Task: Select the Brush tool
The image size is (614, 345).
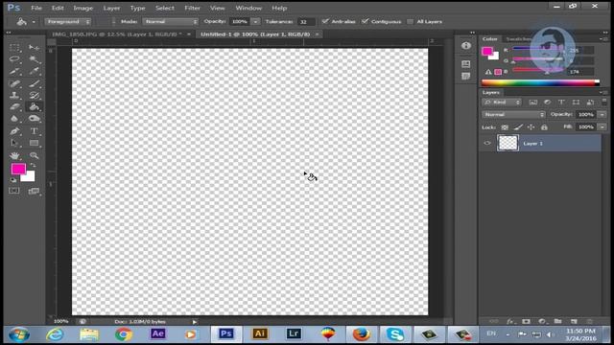Action: (35, 83)
